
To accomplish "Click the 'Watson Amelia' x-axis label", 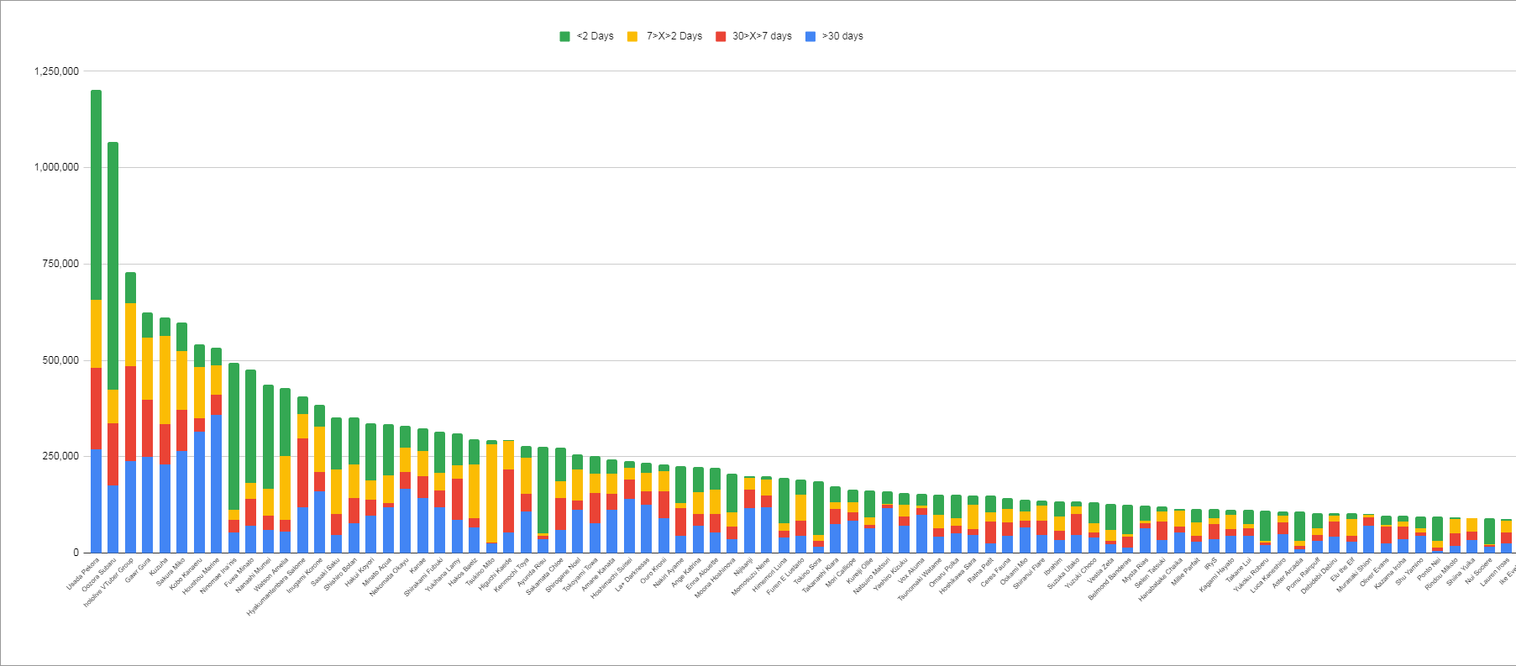I will [273, 575].
